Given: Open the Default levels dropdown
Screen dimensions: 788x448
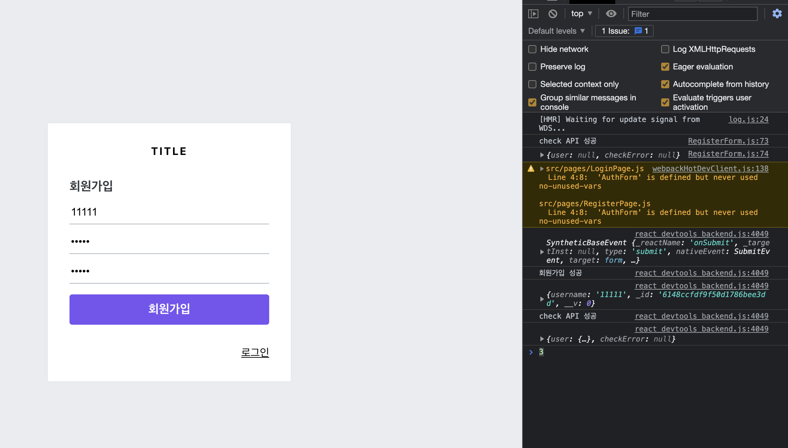Looking at the screenshot, I should [556, 31].
